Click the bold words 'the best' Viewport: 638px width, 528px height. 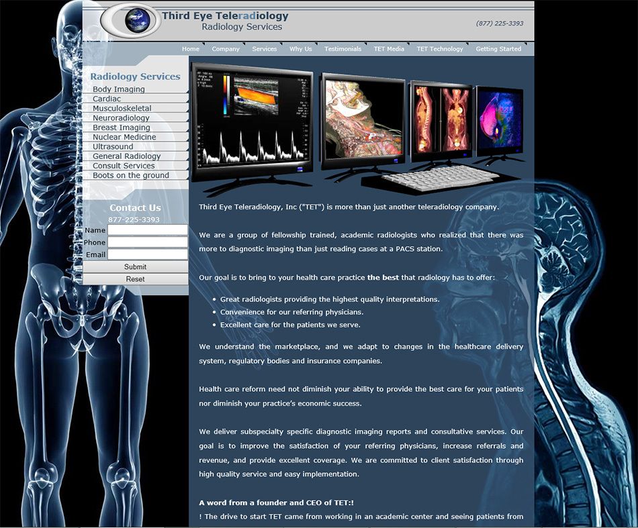click(x=383, y=278)
